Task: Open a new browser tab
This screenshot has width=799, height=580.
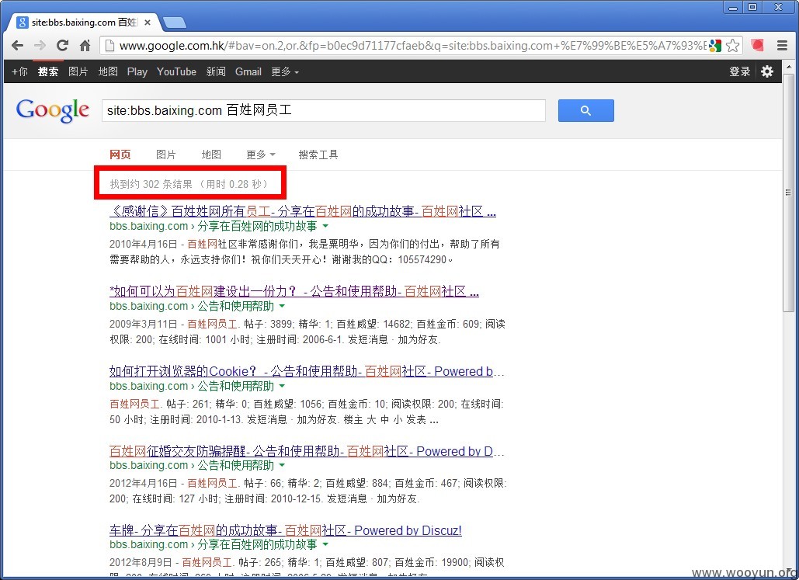Action: point(175,23)
